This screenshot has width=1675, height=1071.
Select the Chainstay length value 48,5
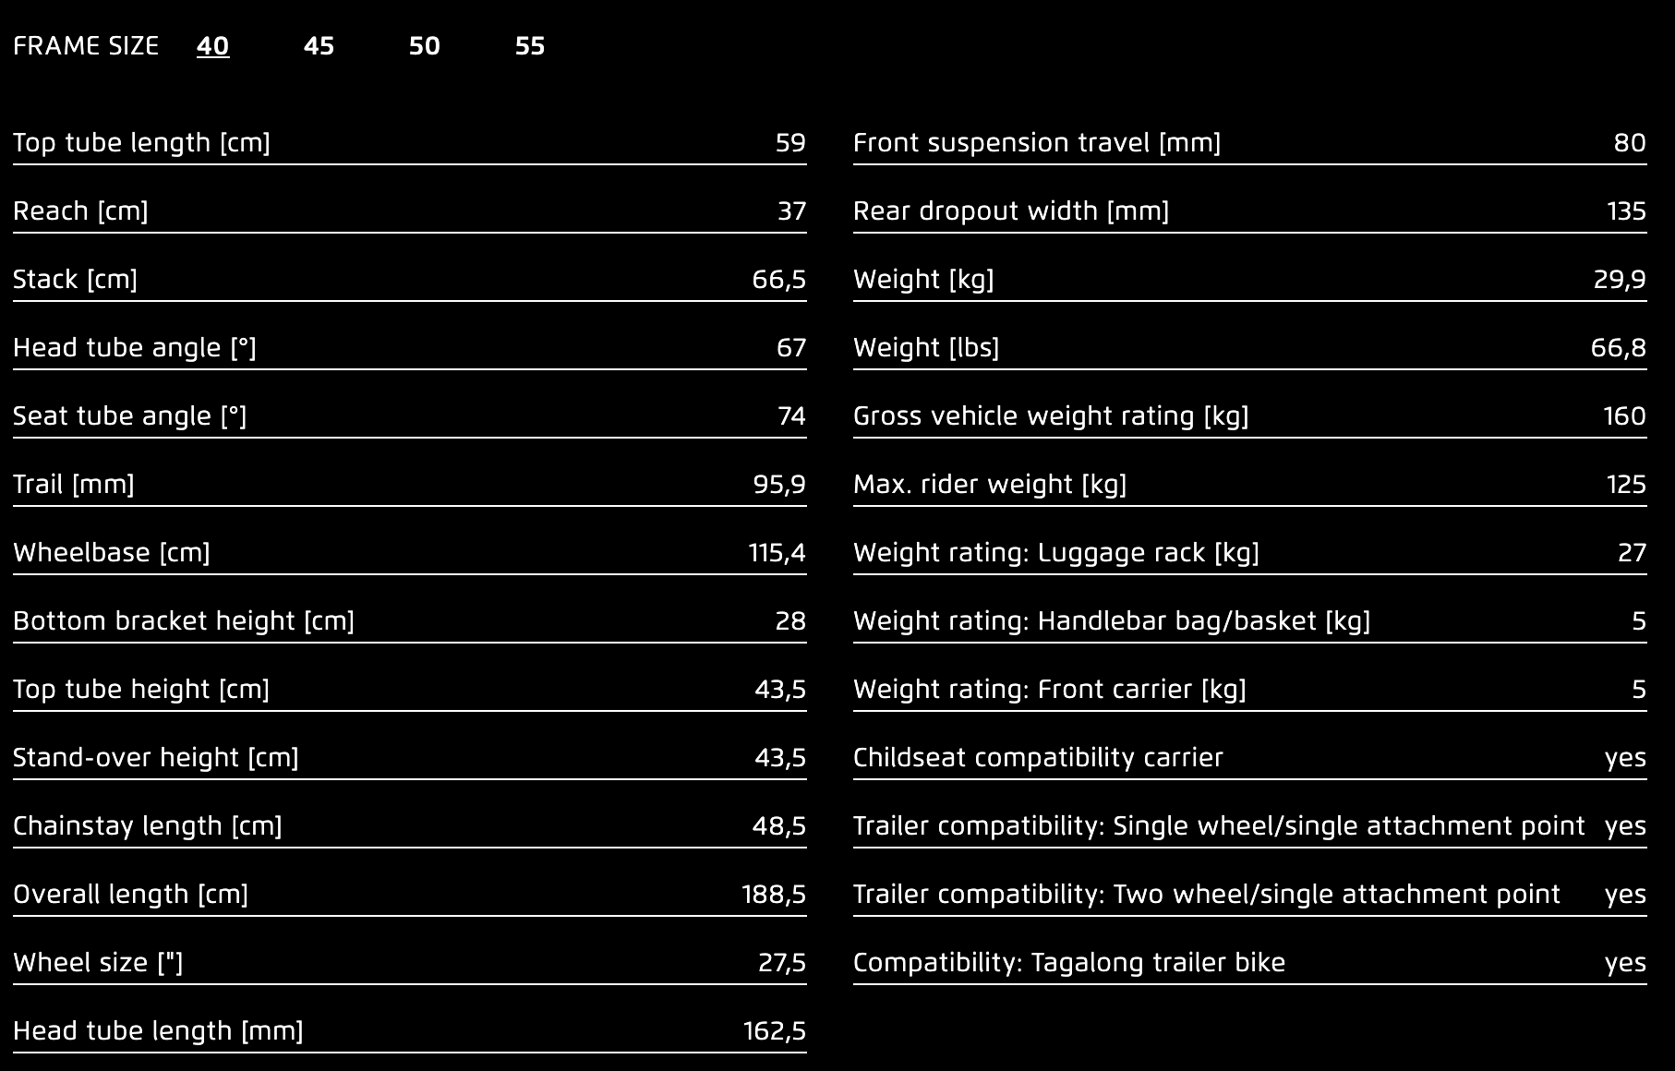click(x=779, y=826)
